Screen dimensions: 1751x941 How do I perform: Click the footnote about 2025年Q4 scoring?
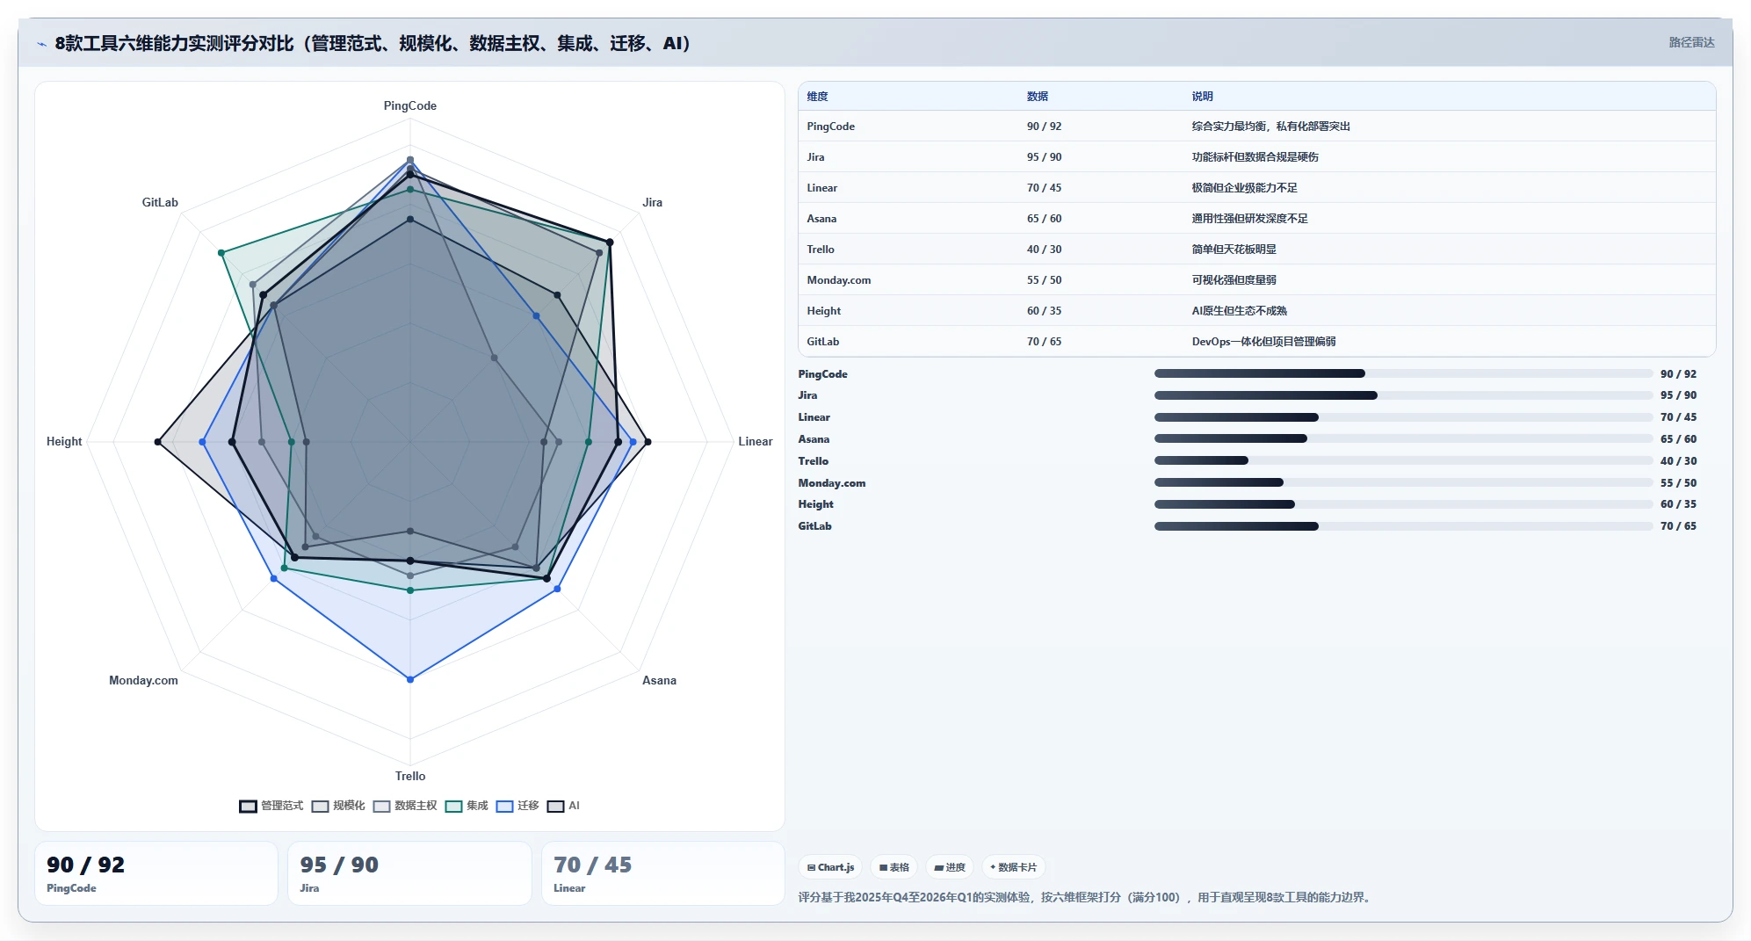tap(1086, 897)
